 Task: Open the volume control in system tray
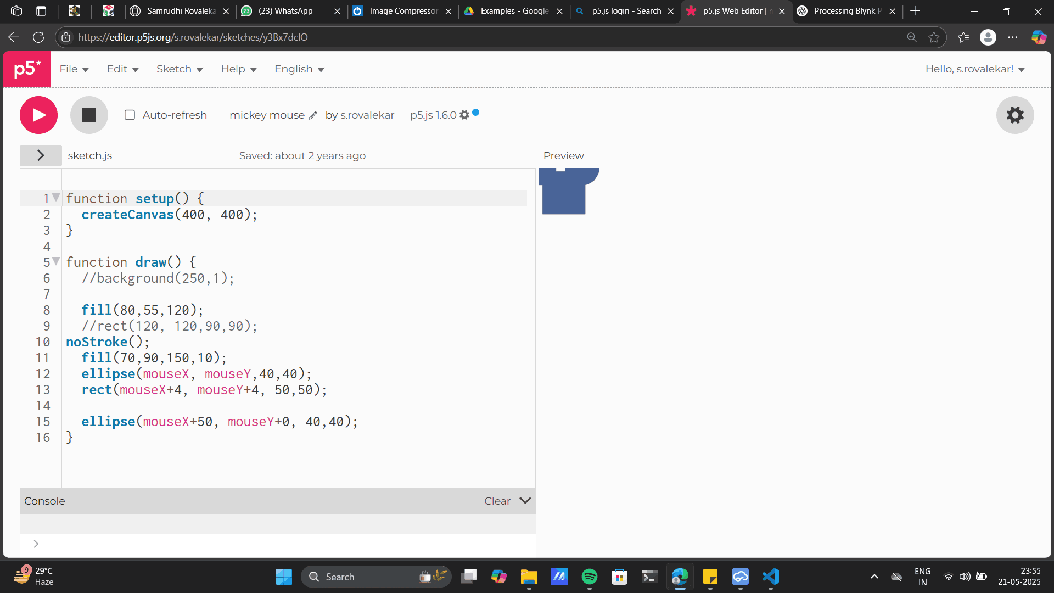coord(965,577)
